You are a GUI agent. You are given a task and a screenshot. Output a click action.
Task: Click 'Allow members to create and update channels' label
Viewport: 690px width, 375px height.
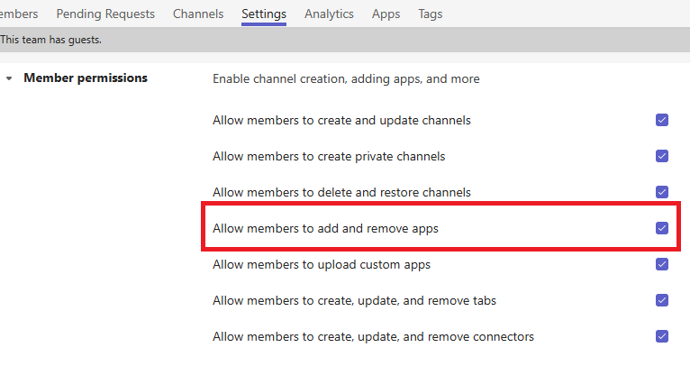pos(341,120)
